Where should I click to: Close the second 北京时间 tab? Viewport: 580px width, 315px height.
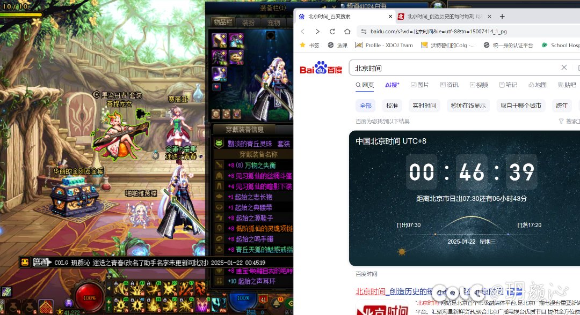(x=489, y=16)
